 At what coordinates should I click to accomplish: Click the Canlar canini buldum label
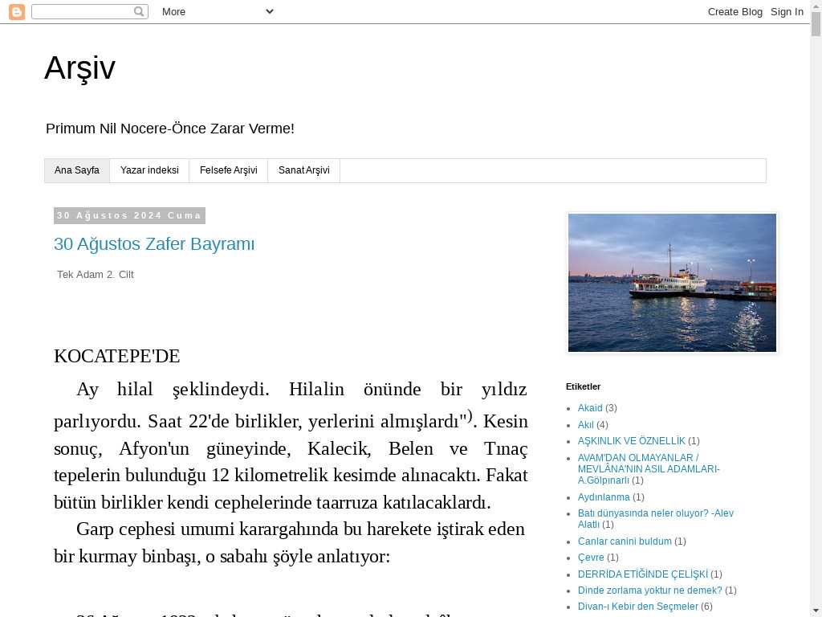click(x=625, y=541)
